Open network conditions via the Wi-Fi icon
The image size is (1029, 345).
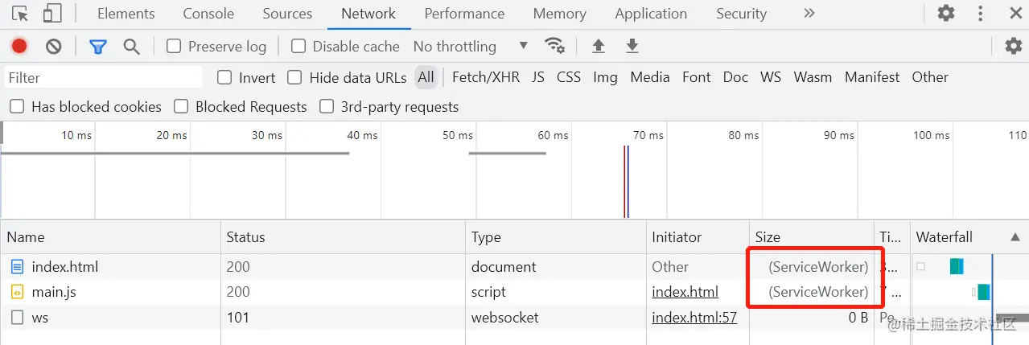[554, 45]
